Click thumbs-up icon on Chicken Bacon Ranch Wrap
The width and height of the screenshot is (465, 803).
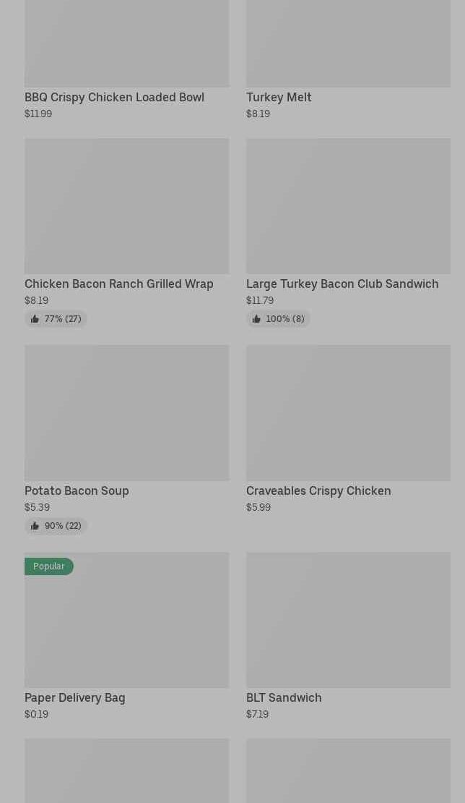35,319
